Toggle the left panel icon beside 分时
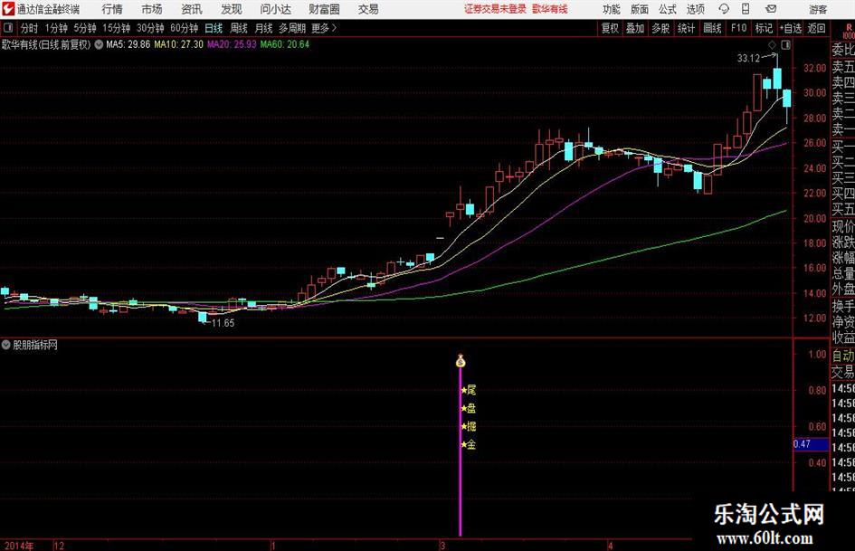Screen dimensions: 855x551 [x=7, y=28]
